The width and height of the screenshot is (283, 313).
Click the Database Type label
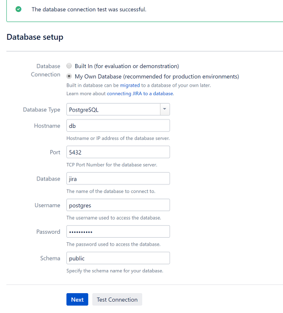(x=41, y=110)
